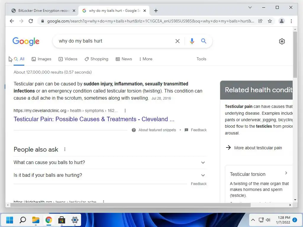303x227 pixels.
Task: Select the All results tab
Action: coord(19,59)
